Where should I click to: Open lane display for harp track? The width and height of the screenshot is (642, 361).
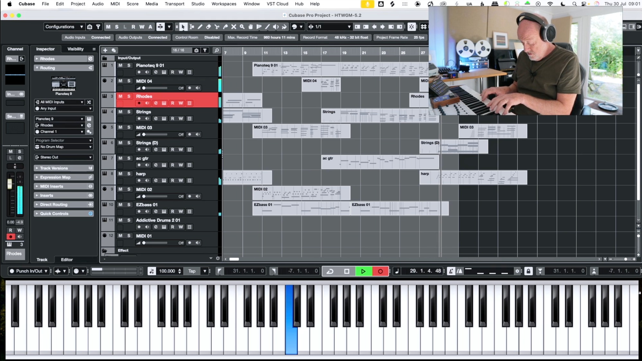point(190,180)
